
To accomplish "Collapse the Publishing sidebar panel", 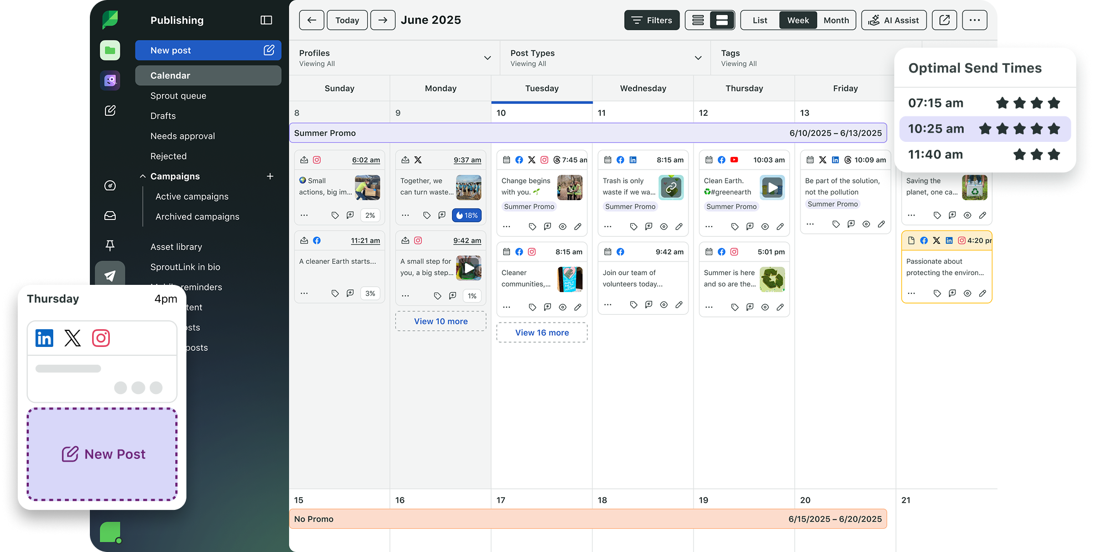I will click(x=266, y=20).
